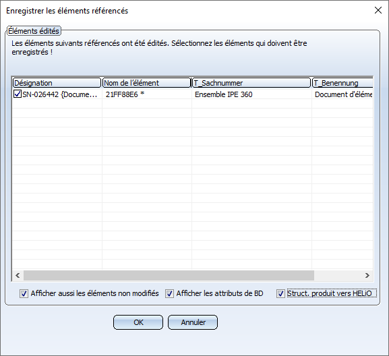Sort by the Désignation column header

coord(57,83)
